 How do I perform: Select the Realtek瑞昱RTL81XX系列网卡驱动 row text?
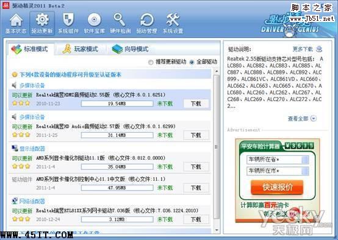(83, 211)
